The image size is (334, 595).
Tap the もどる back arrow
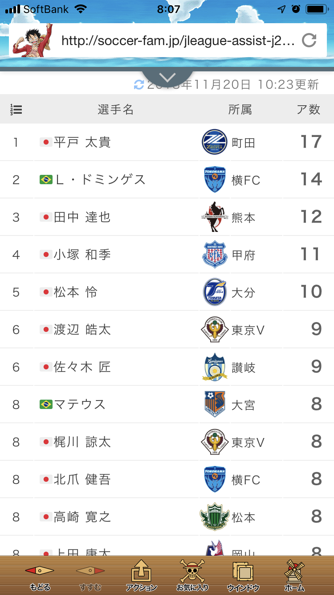[40, 575]
